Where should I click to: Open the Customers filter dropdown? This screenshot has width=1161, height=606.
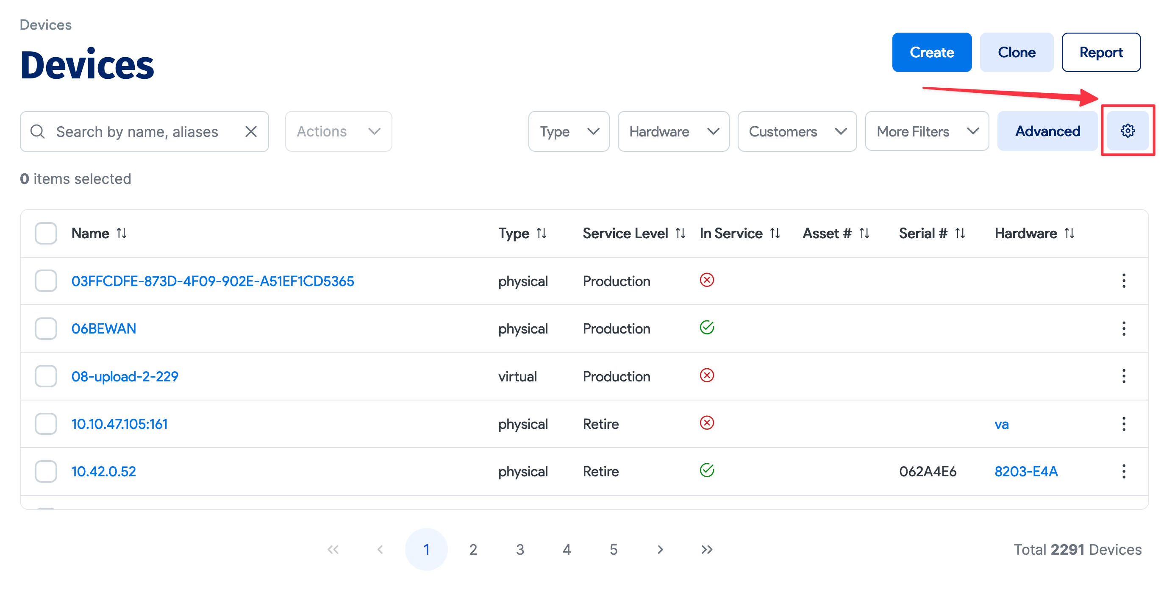tap(796, 132)
